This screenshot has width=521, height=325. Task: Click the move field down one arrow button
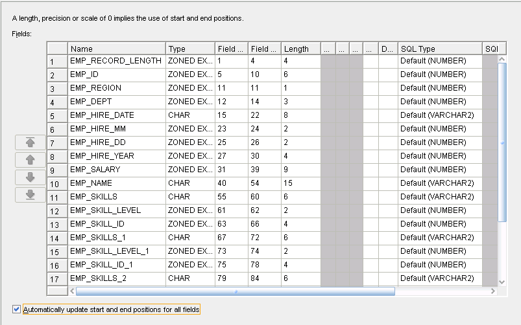tap(30, 177)
